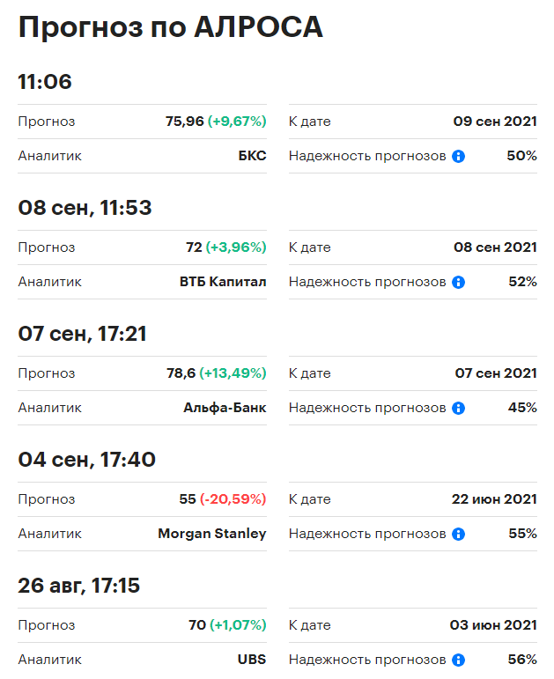Click the 78,6 (+13,49%) forecast value

(x=217, y=373)
